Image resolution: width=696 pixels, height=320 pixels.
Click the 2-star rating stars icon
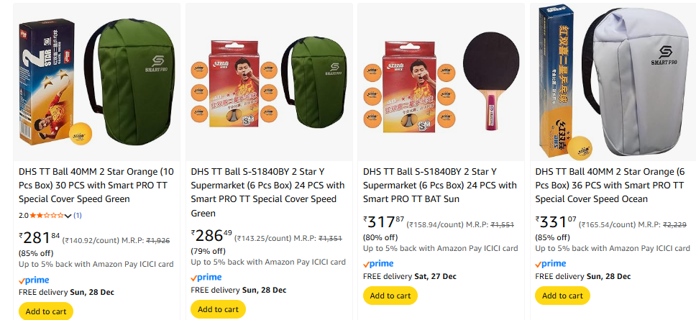(46, 215)
